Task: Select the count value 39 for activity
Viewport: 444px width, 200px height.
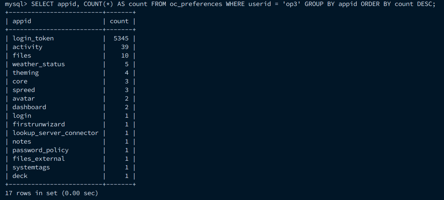Action: point(125,47)
